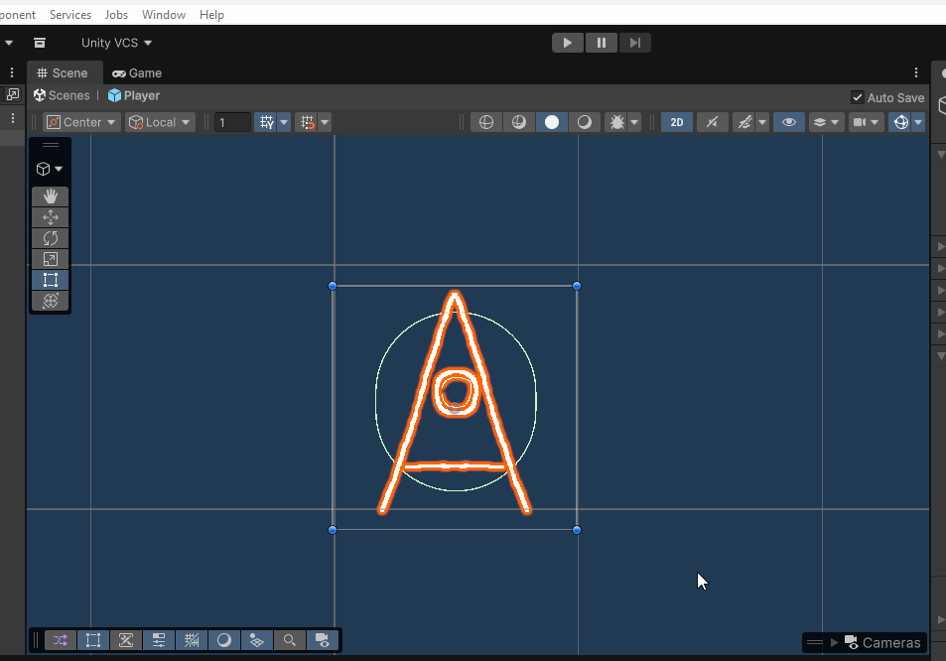Image resolution: width=946 pixels, height=661 pixels.
Task: Open the Services menu
Action: [x=70, y=15]
